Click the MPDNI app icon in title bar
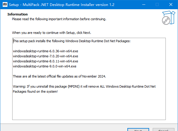The image size is (178, 131). (5, 4)
